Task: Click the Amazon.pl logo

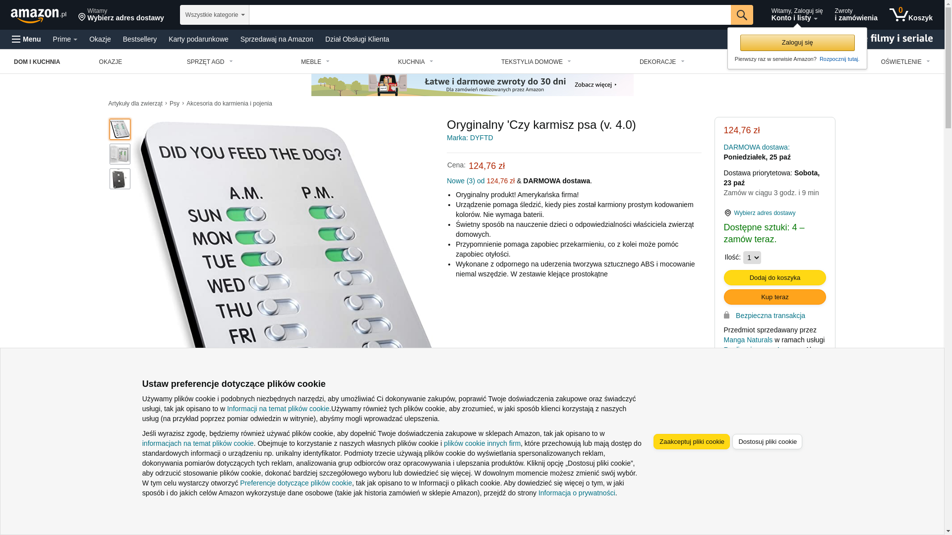Action: point(39,15)
